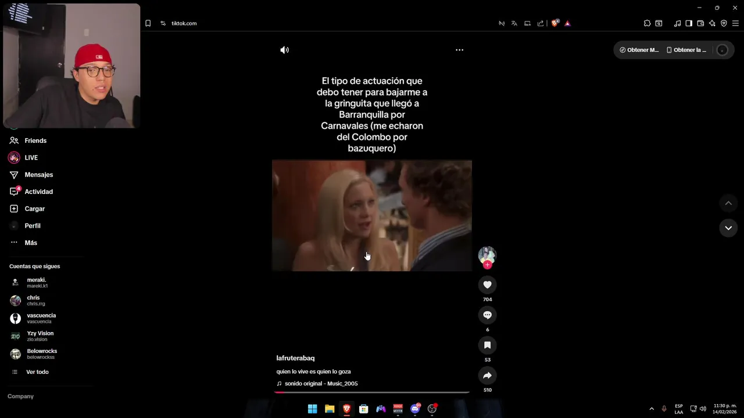The height and width of the screenshot is (418, 744).
Task: Open Actividad notifications
Action: pos(38,192)
